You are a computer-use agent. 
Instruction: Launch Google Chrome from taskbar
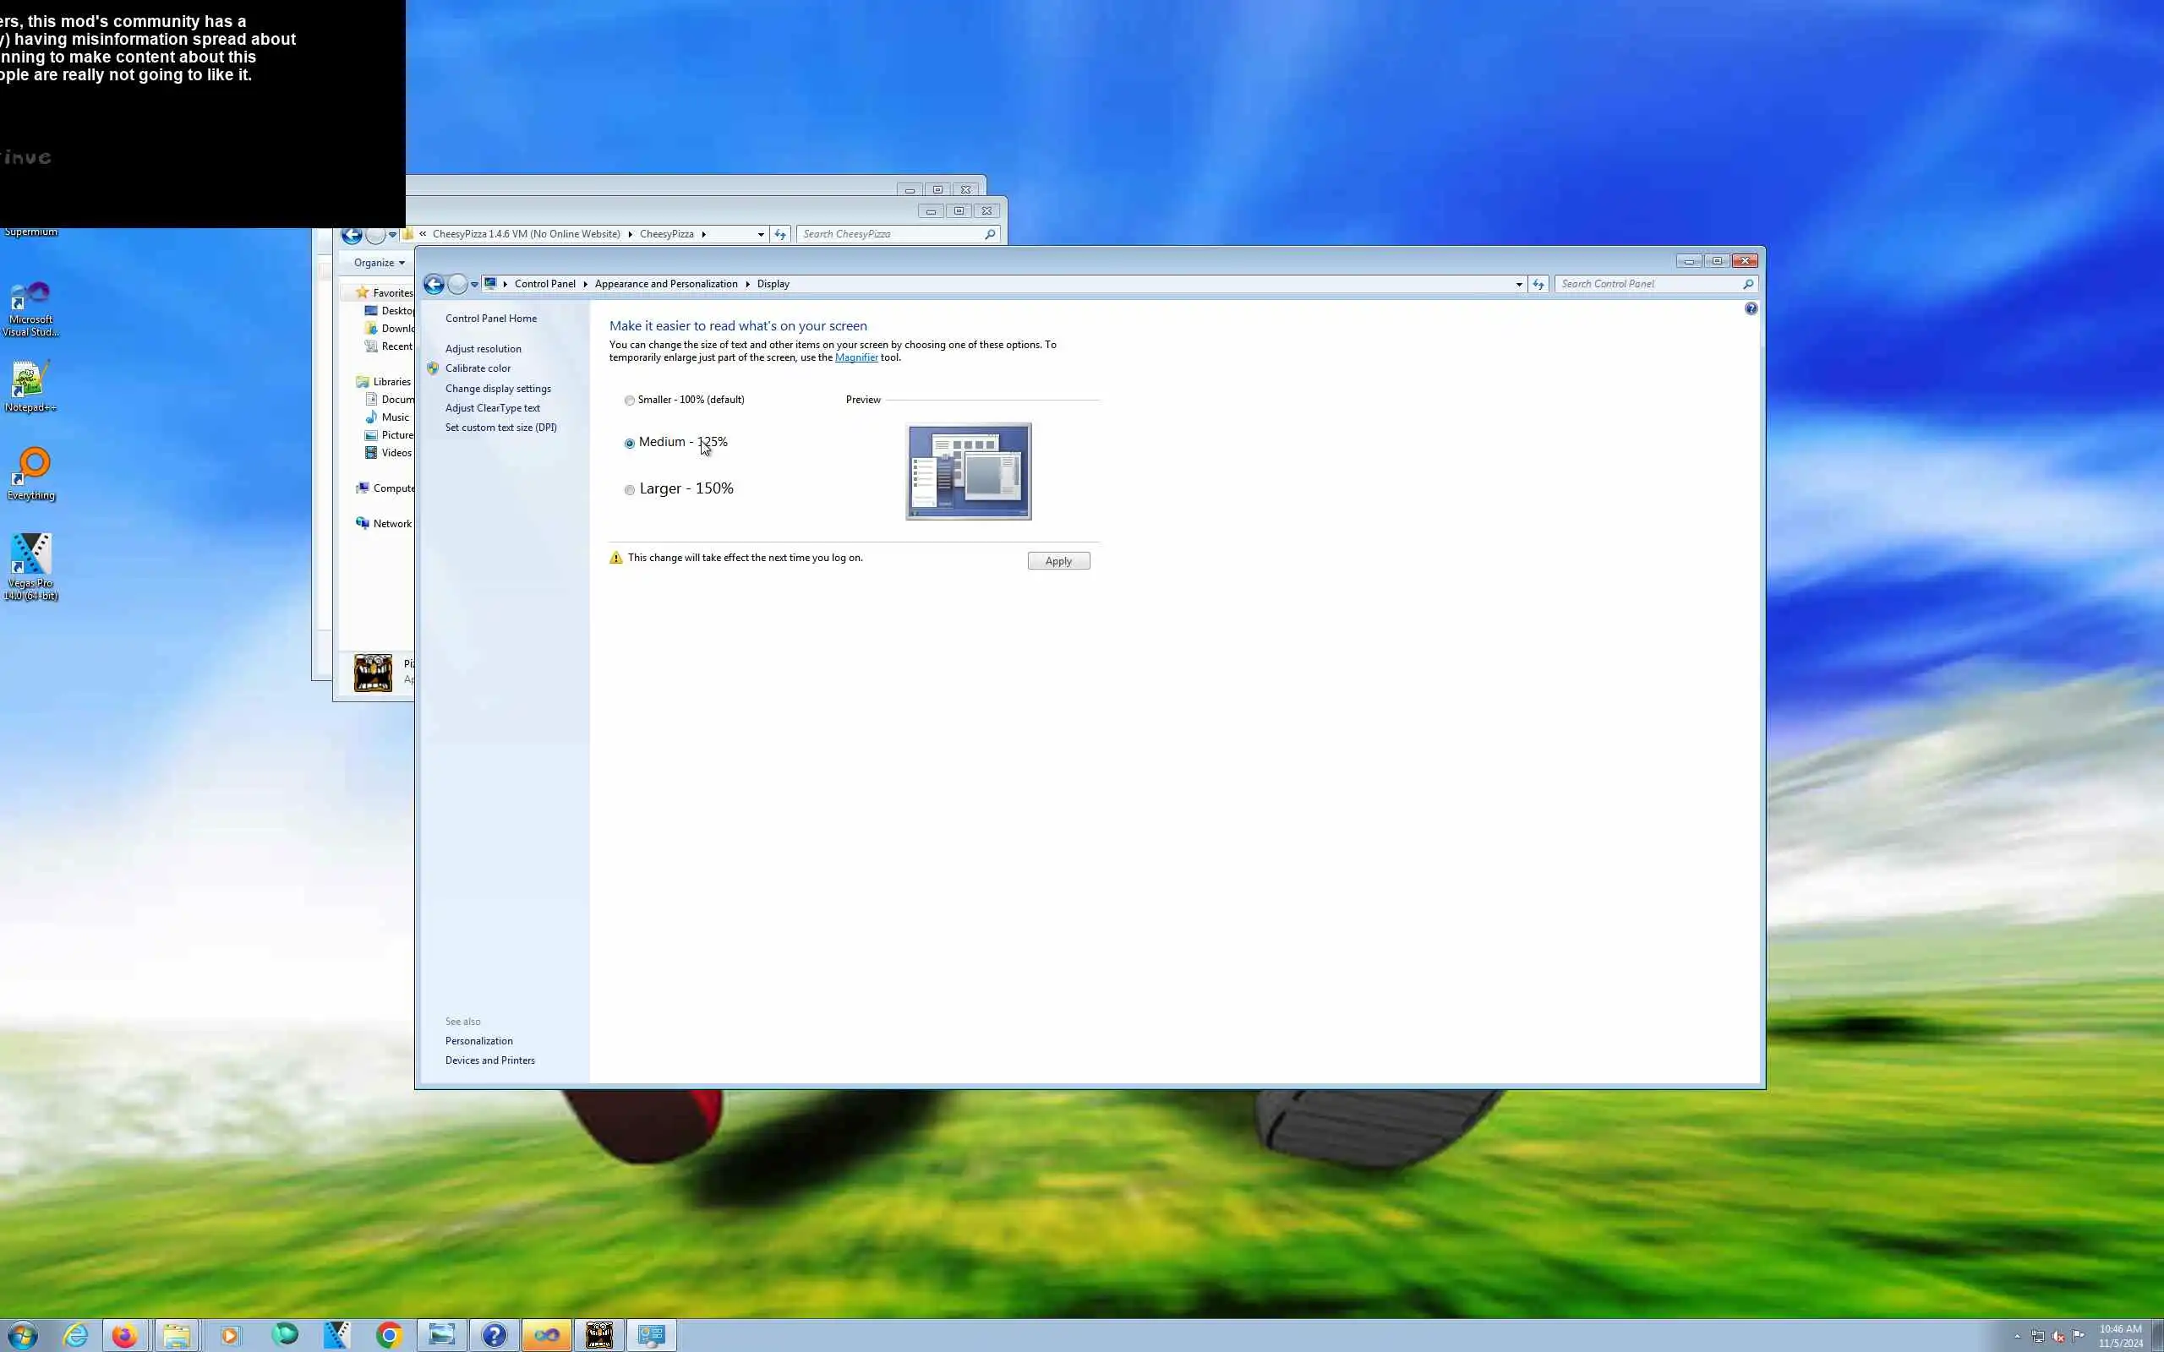pos(389,1335)
